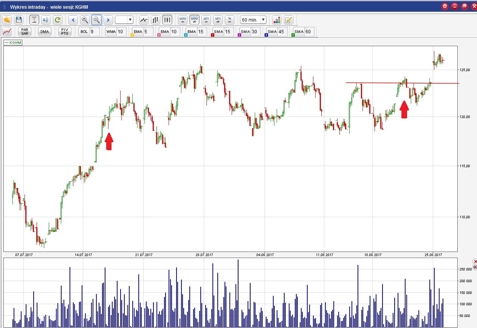Enable the percent scale button
The image size is (477, 328).
click(x=229, y=20)
